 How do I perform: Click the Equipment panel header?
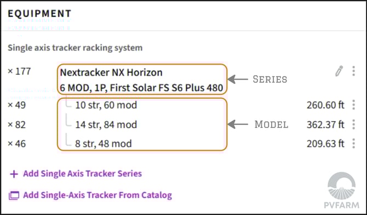(x=39, y=14)
